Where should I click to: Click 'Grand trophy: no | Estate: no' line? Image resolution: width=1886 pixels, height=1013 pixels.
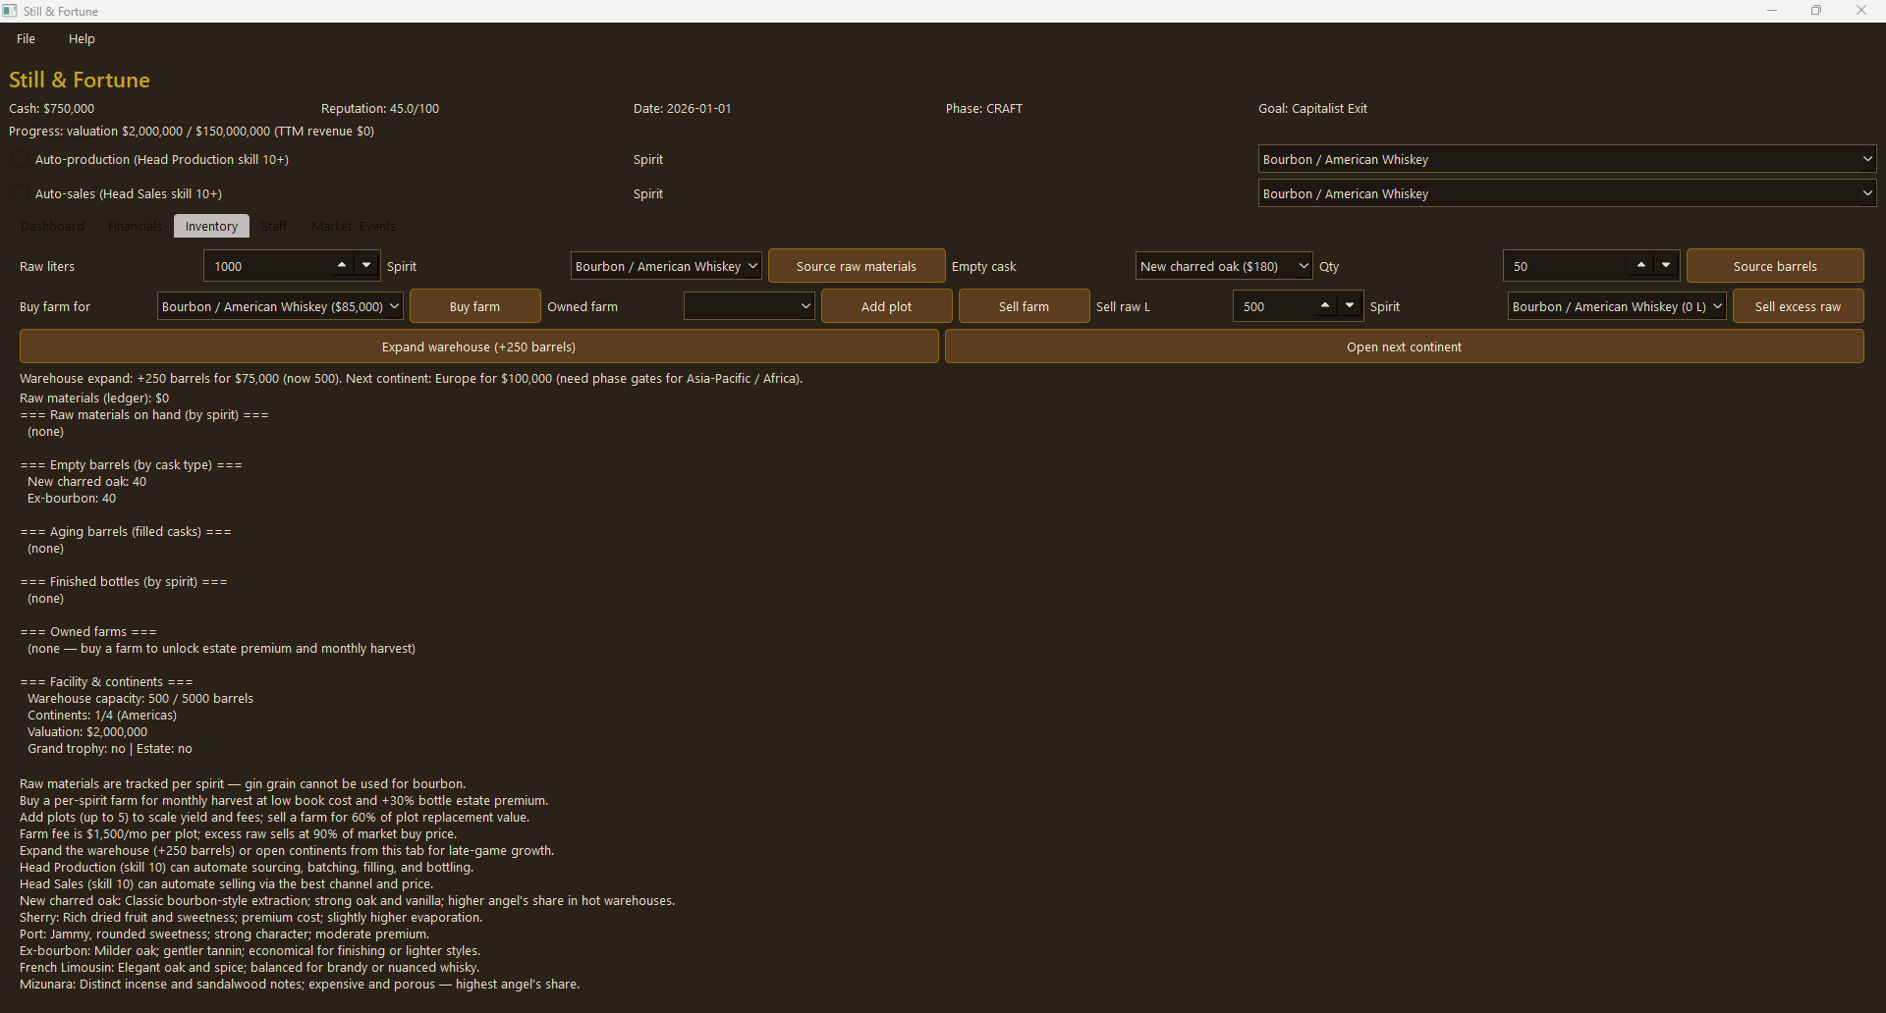click(x=110, y=748)
